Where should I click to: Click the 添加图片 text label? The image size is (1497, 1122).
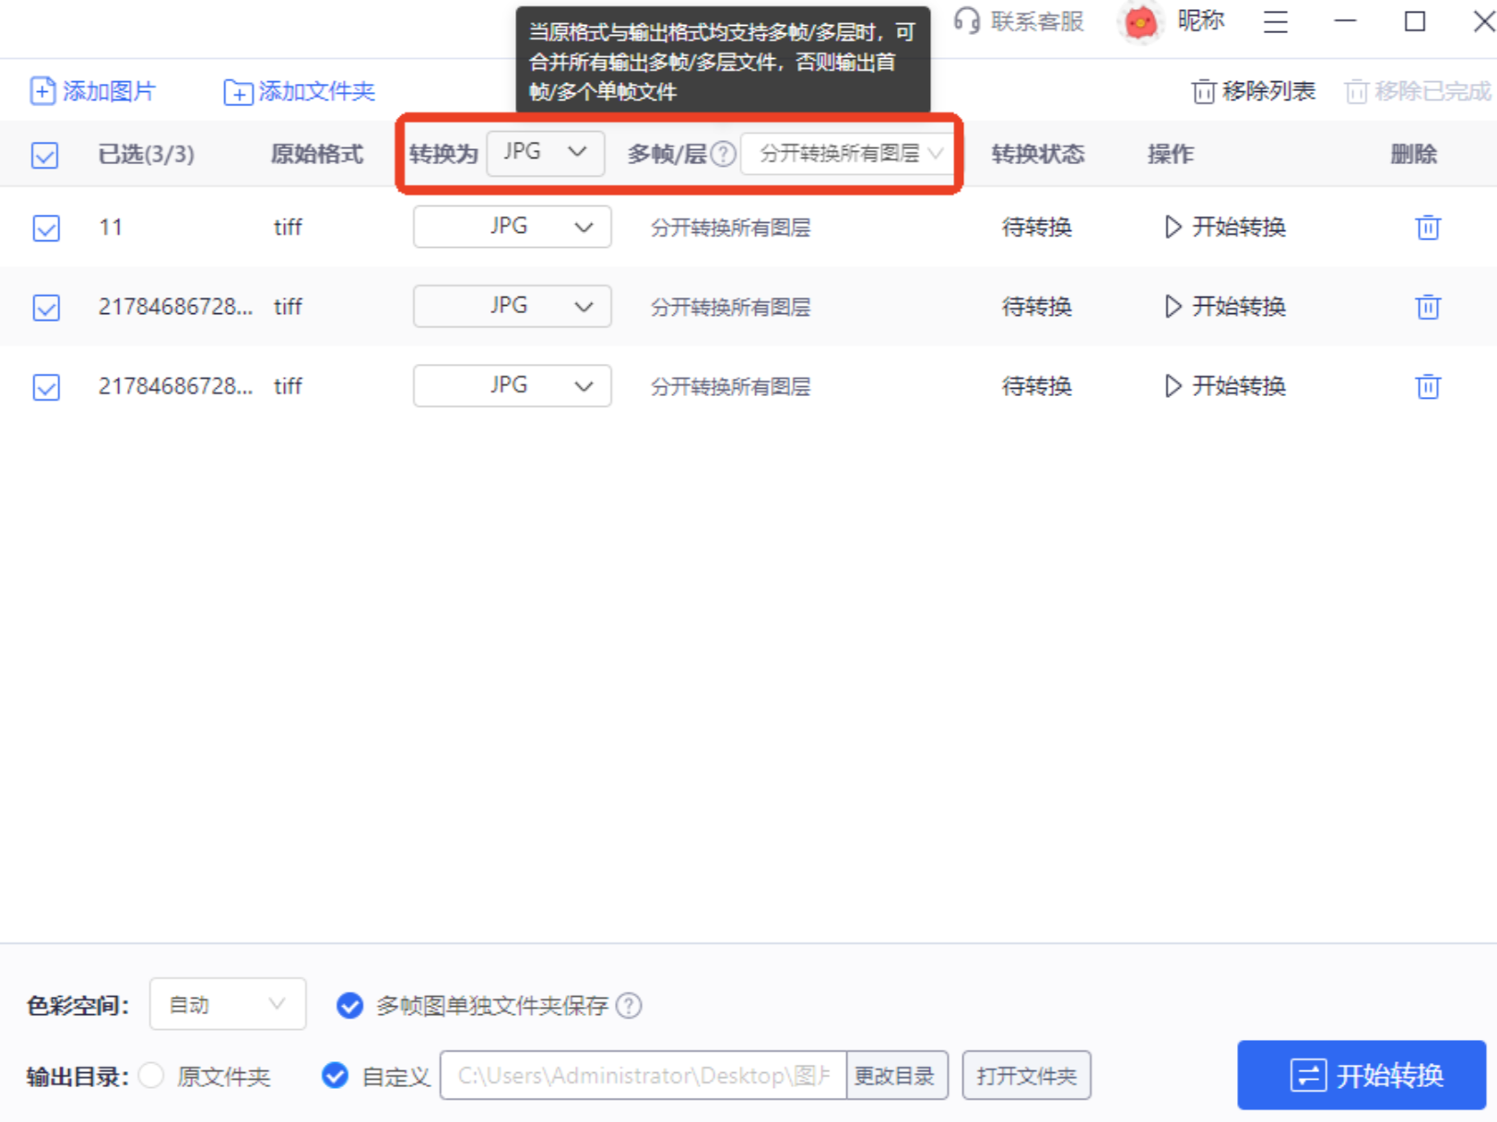pyautogui.click(x=110, y=91)
